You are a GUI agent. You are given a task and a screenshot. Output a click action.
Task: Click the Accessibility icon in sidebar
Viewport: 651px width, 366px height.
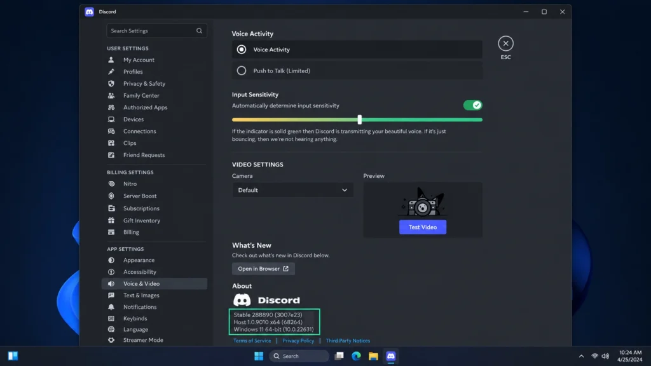tap(111, 272)
